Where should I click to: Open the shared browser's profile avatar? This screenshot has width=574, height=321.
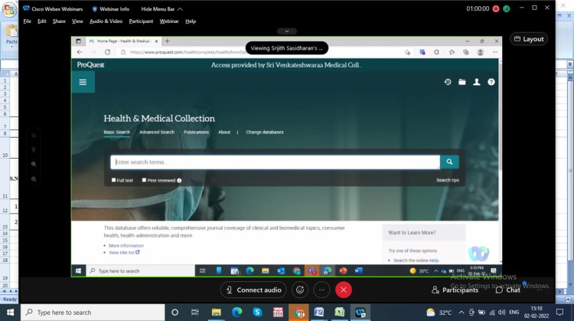tap(481, 52)
